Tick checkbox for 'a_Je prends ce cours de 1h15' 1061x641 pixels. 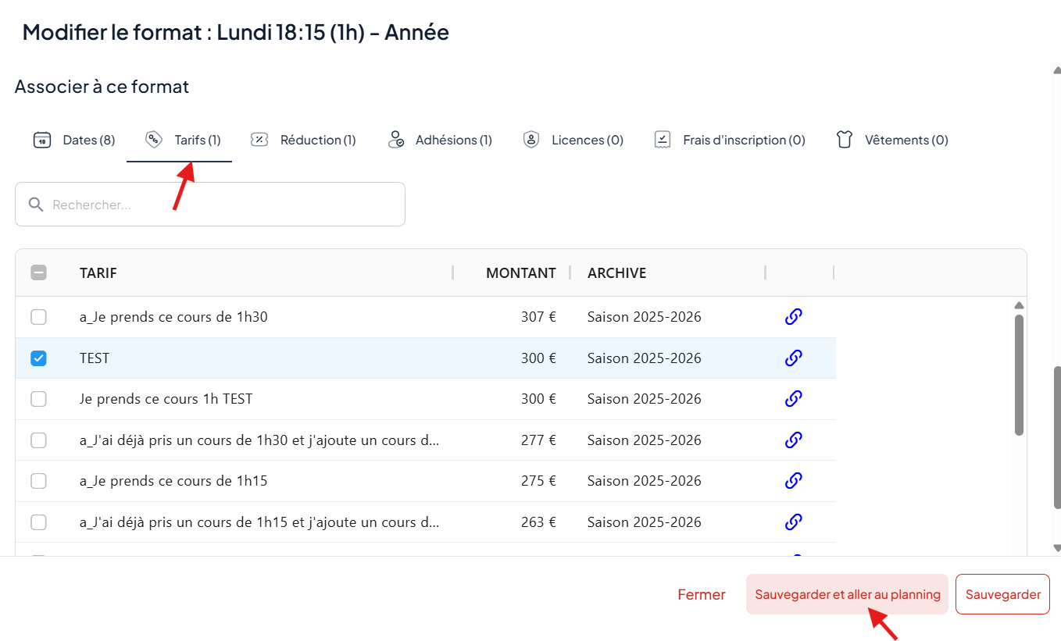(38, 481)
